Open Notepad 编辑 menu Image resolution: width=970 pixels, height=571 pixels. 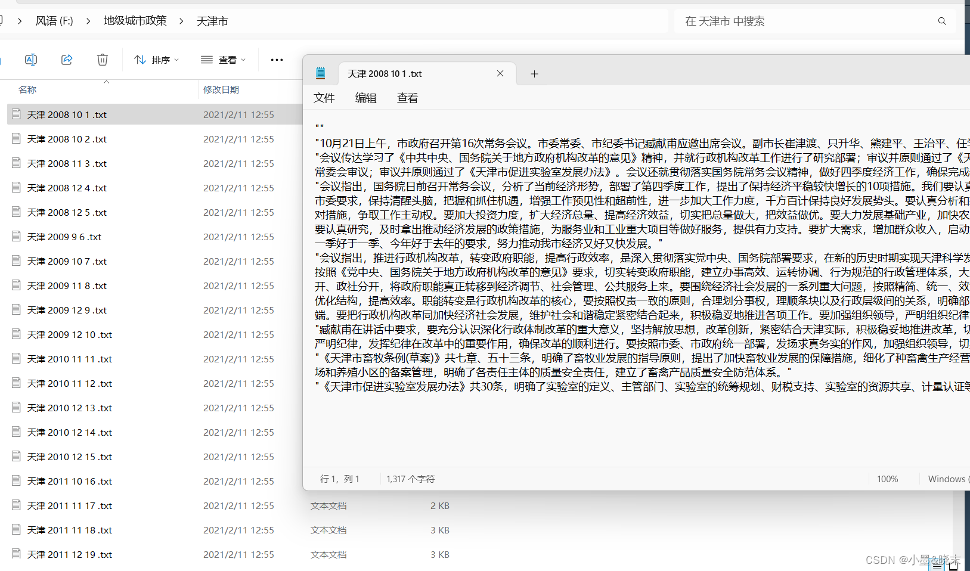(366, 98)
